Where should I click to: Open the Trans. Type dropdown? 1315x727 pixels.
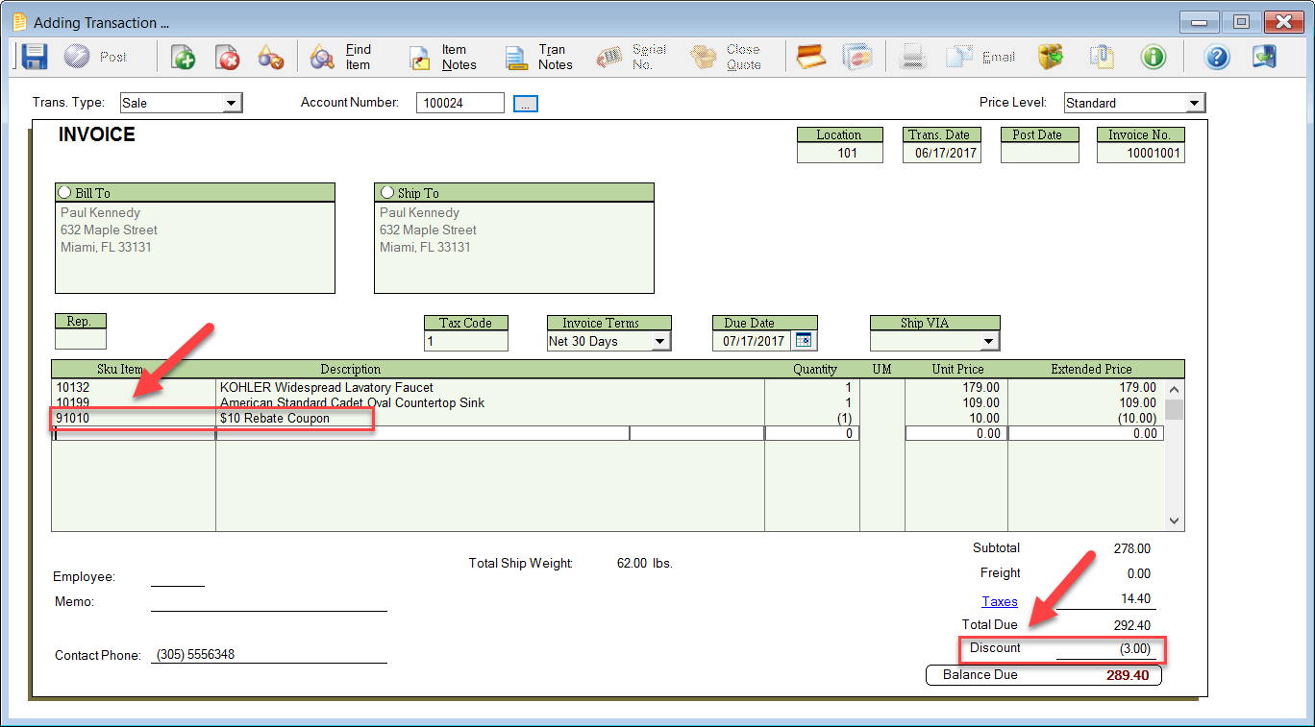(x=232, y=103)
